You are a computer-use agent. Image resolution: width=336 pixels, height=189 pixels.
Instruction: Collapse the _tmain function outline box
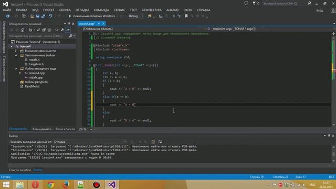pos(94,65)
